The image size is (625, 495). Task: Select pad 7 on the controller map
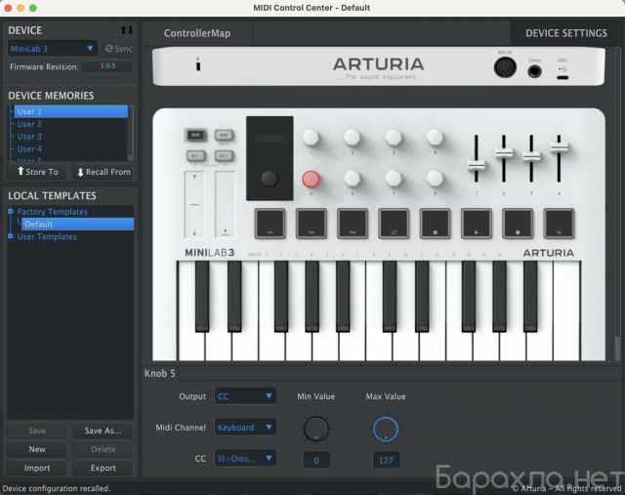518,224
